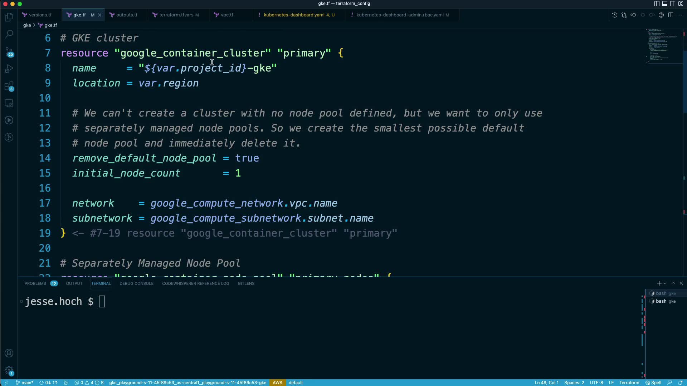Toggle the primary sidebar layout button
The image size is (687, 386).
click(657, 4)
